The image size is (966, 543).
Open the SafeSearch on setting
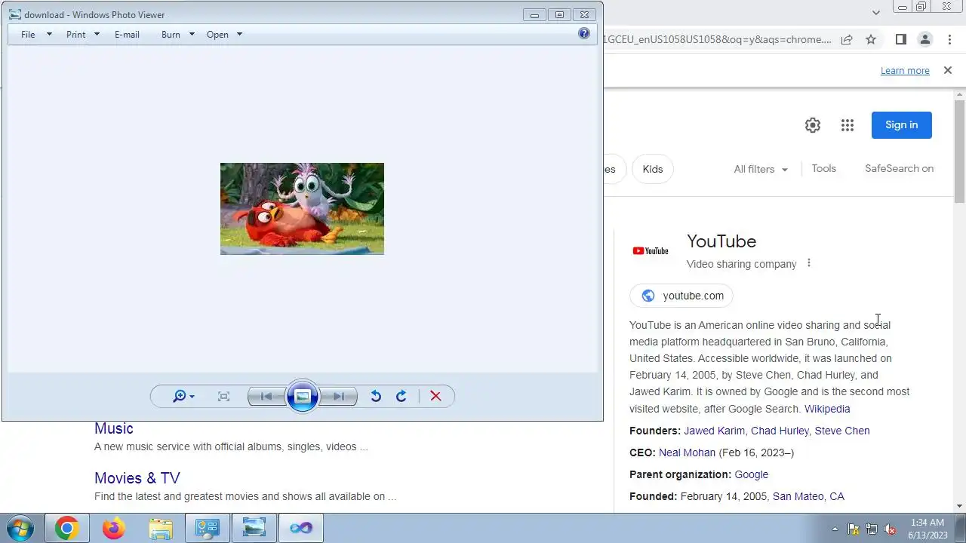click(899, 168)
